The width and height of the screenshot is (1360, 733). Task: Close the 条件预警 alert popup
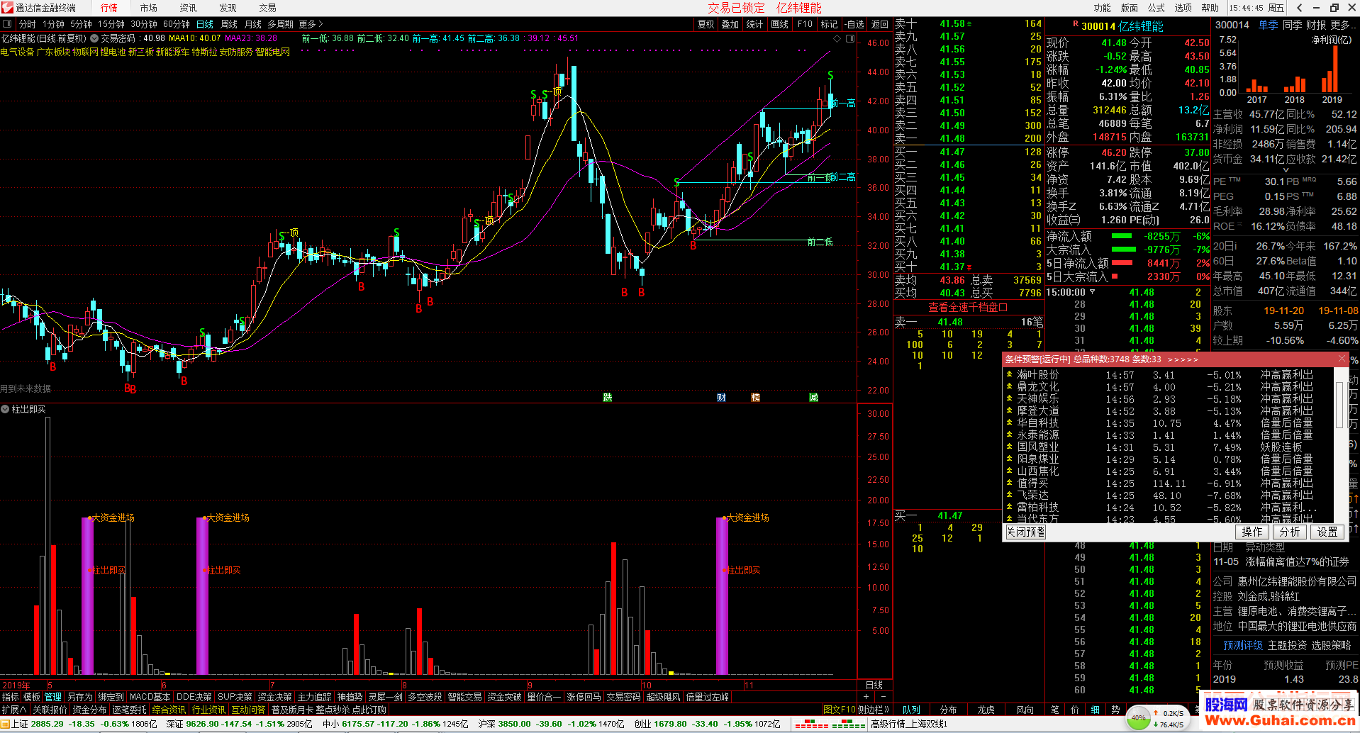click(1342, 359)
